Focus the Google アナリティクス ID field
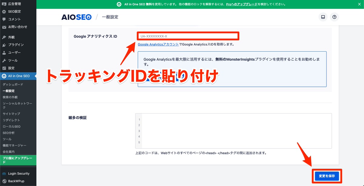364x186 pixels. (188, 36)
